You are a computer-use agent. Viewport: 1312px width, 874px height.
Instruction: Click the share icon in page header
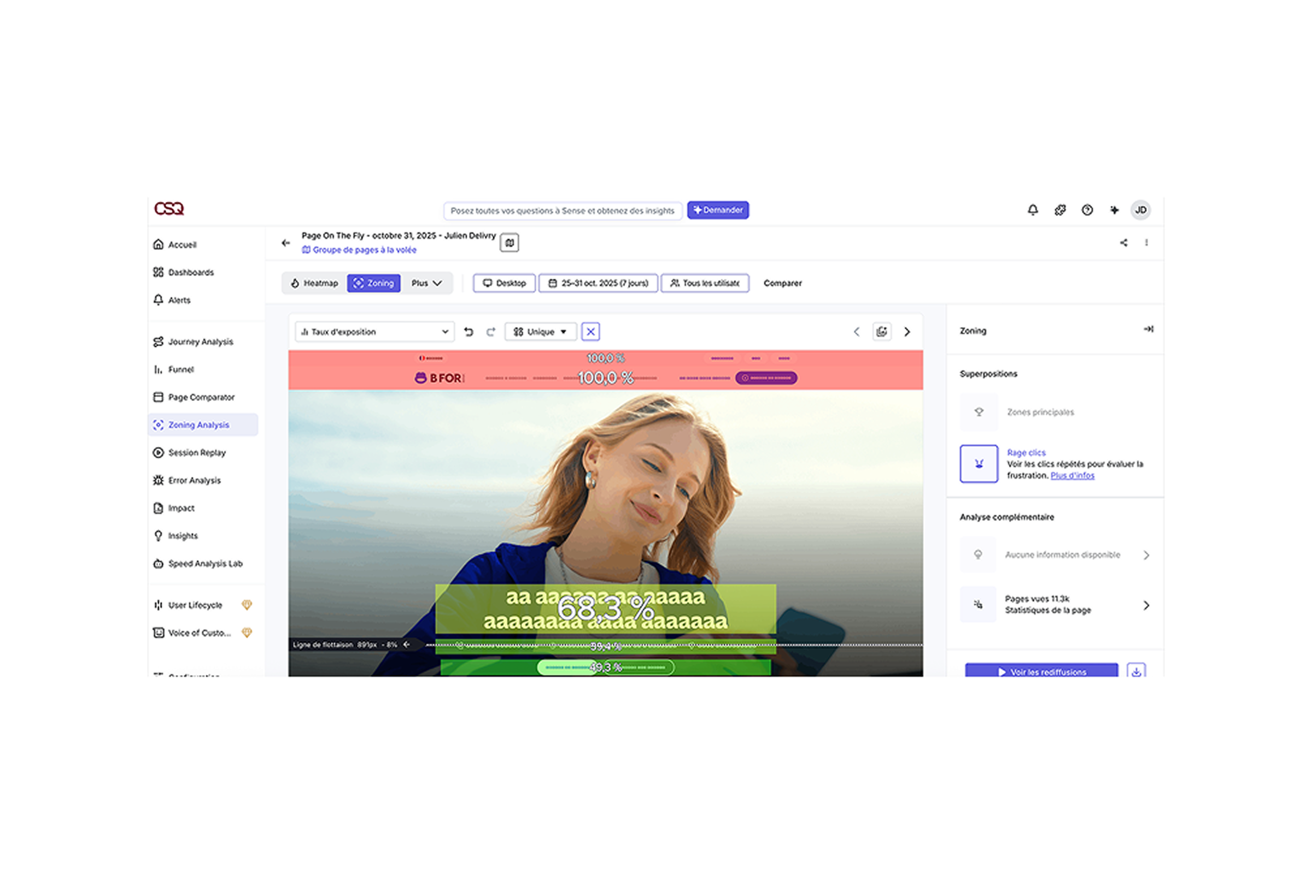click(1123, 243)
